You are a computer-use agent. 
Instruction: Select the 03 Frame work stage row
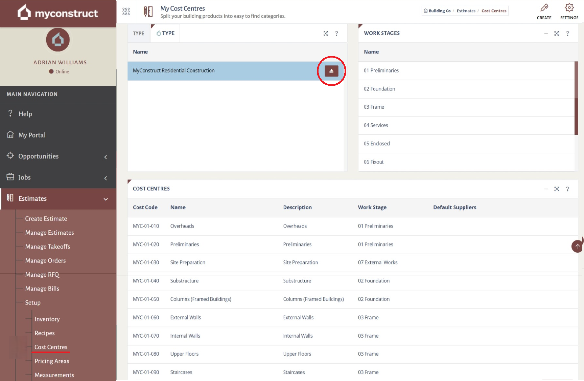tap(374, 107)
